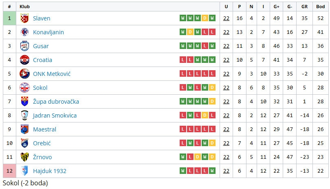
Task: Open Slaven's 22 matches played link
Action: click(x=226, y=18)
